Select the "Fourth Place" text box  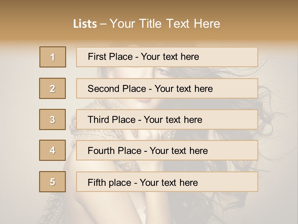click(167, 150)
